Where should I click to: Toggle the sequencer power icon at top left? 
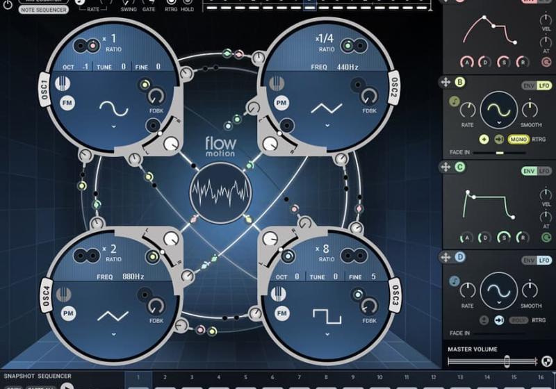coord(7,5)
